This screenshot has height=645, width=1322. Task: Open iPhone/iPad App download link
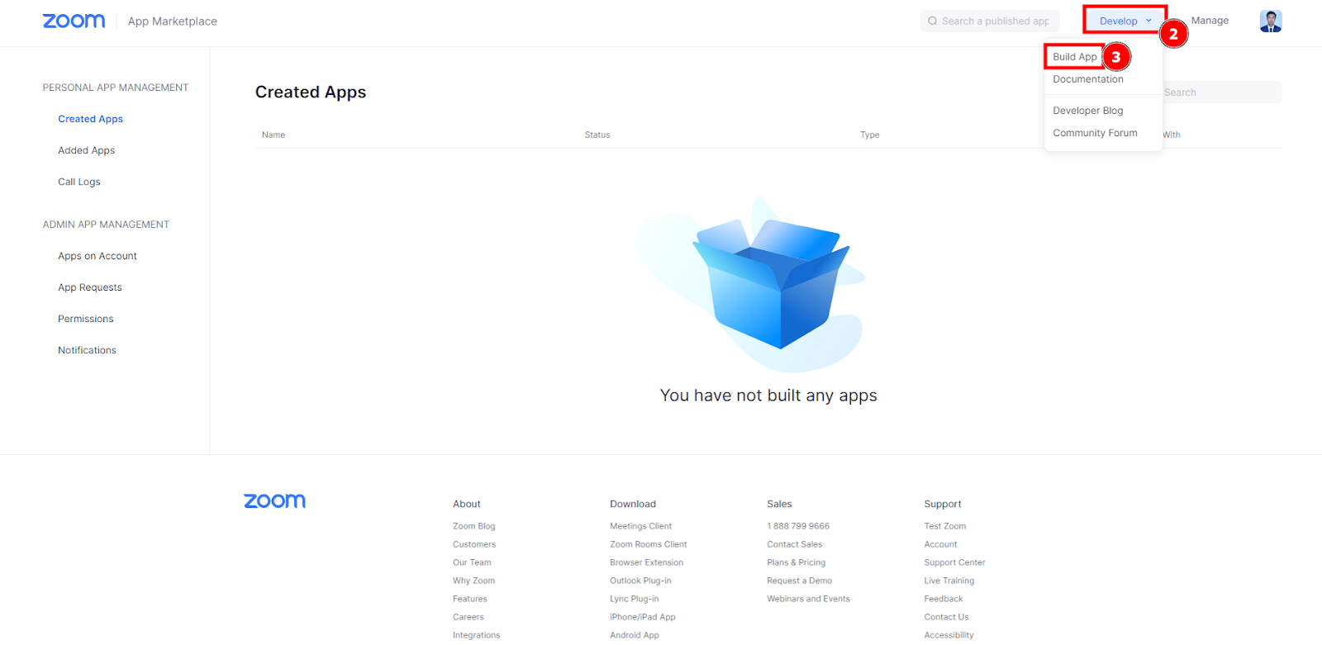point(642,617)
